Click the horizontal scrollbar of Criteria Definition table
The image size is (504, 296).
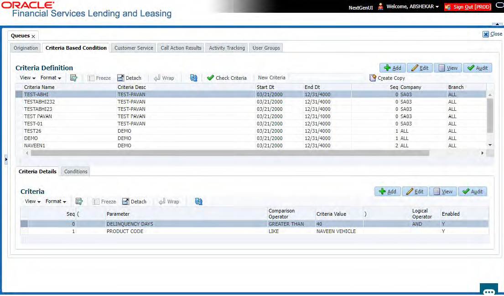[228, 153]
